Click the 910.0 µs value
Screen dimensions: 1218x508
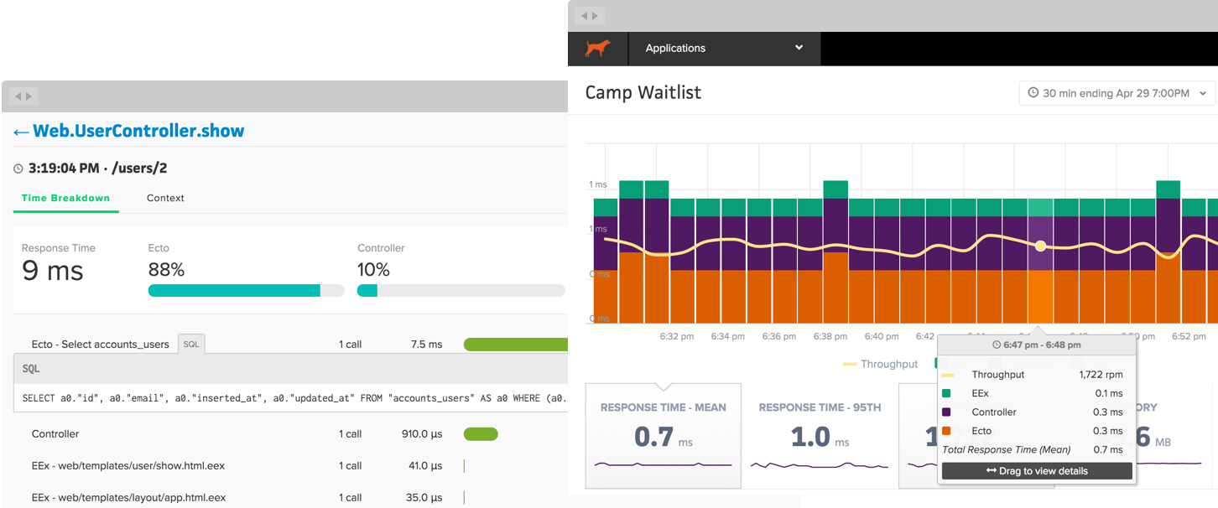[422, 434]
